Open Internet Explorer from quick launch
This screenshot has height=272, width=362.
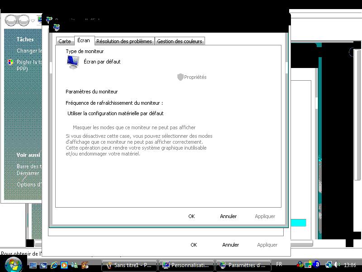click(54, 265)
